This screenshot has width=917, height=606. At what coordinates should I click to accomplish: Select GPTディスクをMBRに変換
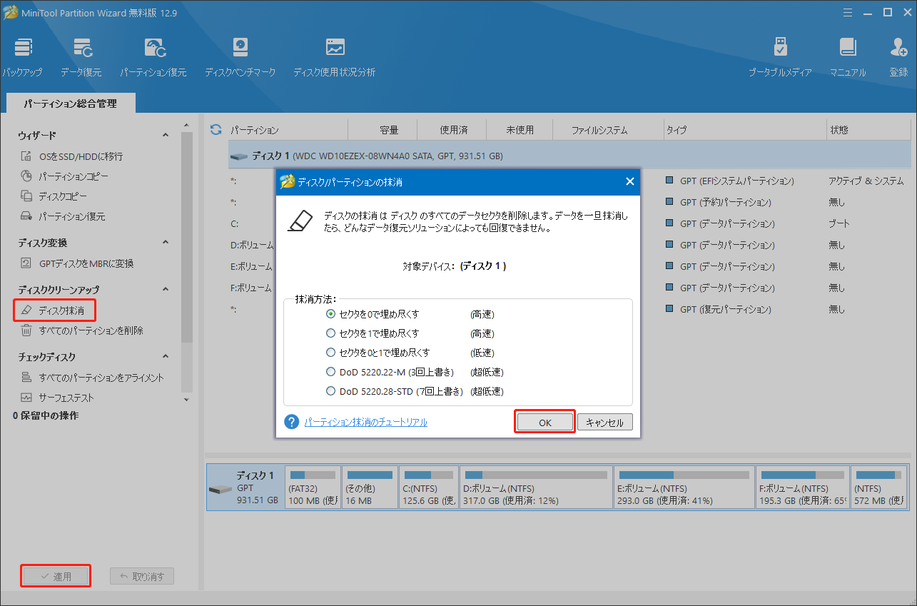tap(76, 263)
